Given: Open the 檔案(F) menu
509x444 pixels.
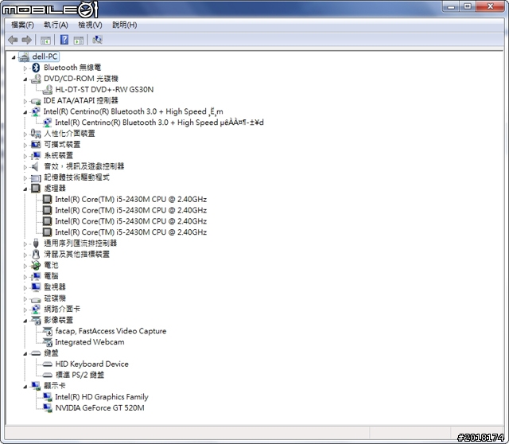Looking at the screenshot, I should click(x=22, y=25).
